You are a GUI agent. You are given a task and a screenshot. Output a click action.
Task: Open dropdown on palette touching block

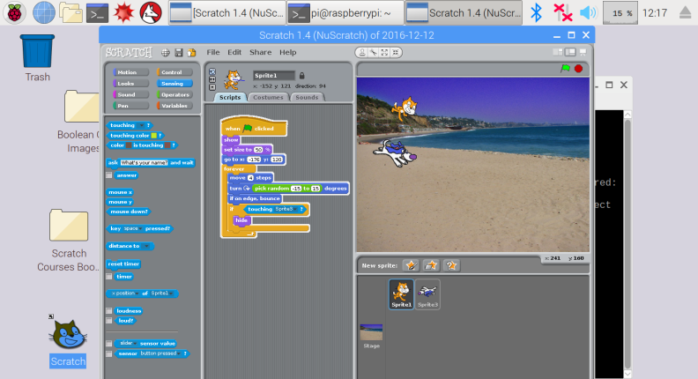(x=141, y=125)
